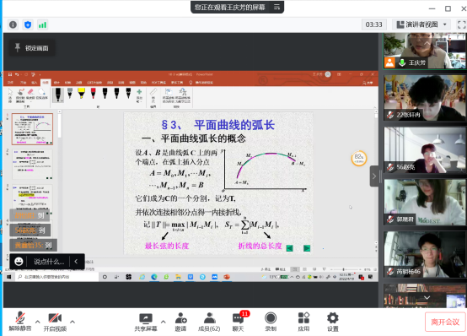Open the Share Screen (共享屏幕) icon
Image resolution: width=467 pixels, height=336 pixels.
click(146, 322)
